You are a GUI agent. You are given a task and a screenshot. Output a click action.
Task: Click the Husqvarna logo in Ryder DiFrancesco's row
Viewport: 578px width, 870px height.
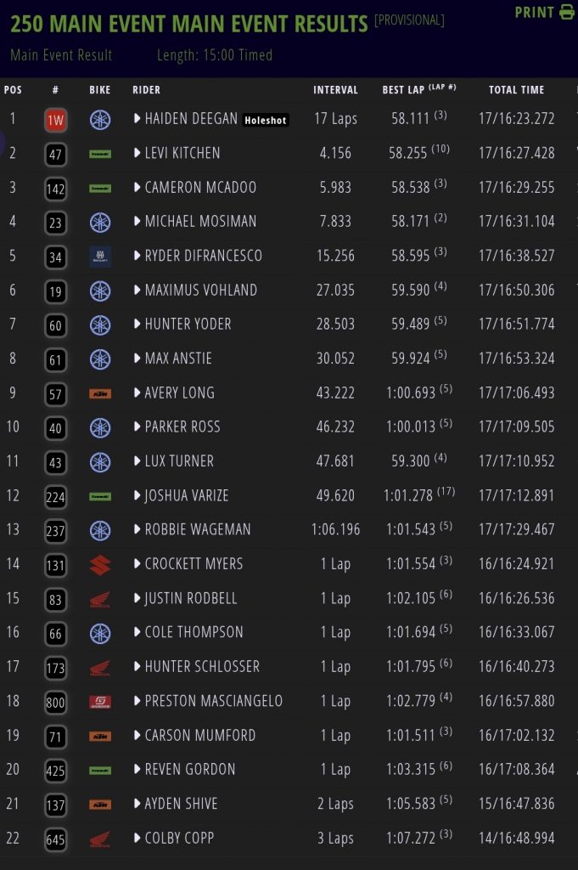click(x=100, y=257)
